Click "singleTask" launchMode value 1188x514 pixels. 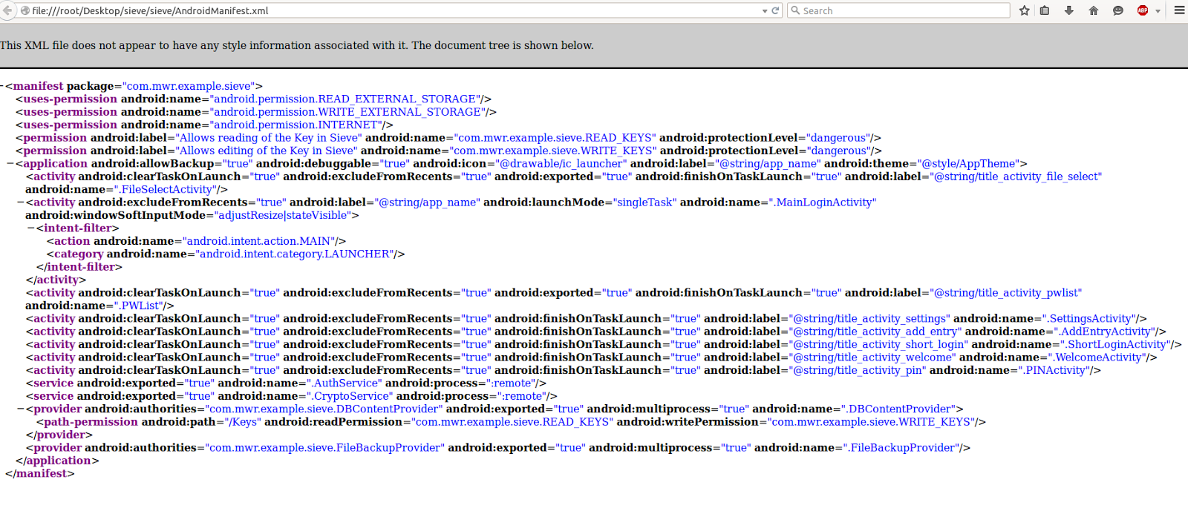pos(645,202)
